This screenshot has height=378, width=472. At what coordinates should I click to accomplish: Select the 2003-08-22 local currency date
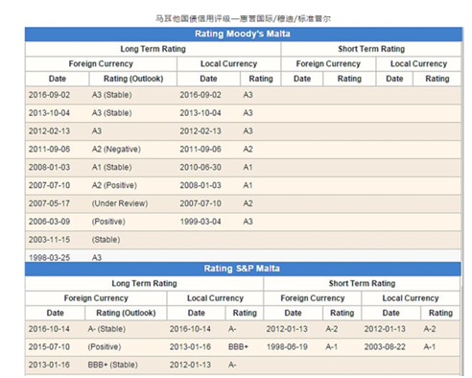[x=385, y=347]
